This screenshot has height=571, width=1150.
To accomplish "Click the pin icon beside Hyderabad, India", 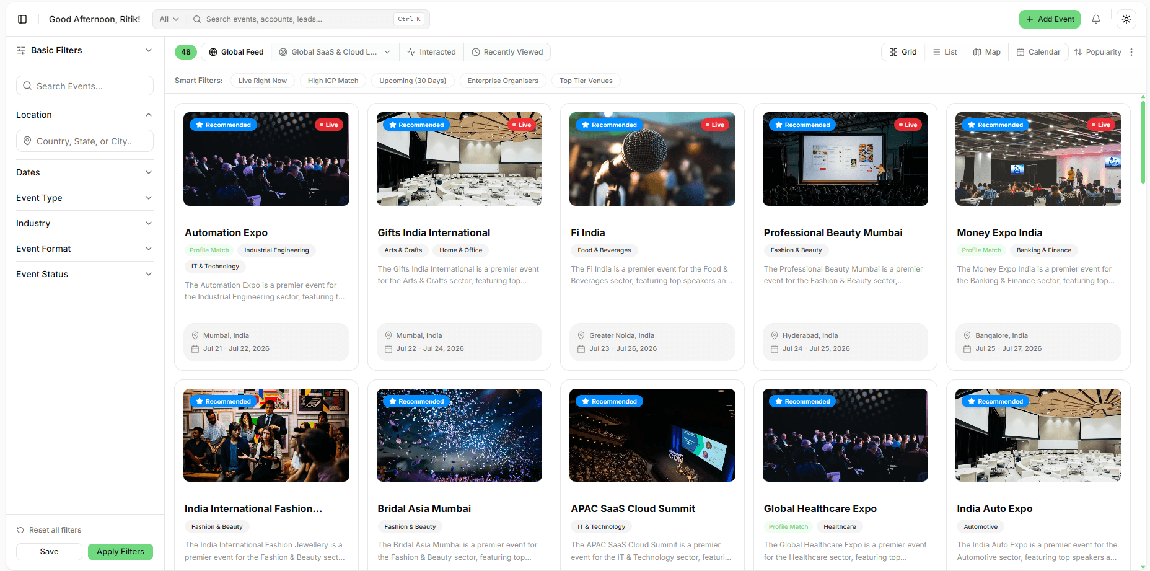I will (x=775, y=335).
